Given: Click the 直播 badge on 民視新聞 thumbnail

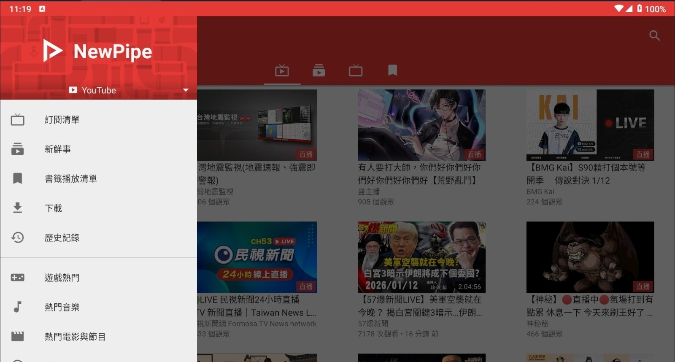Looking at the screenshot, I should (x=306, y=286).
